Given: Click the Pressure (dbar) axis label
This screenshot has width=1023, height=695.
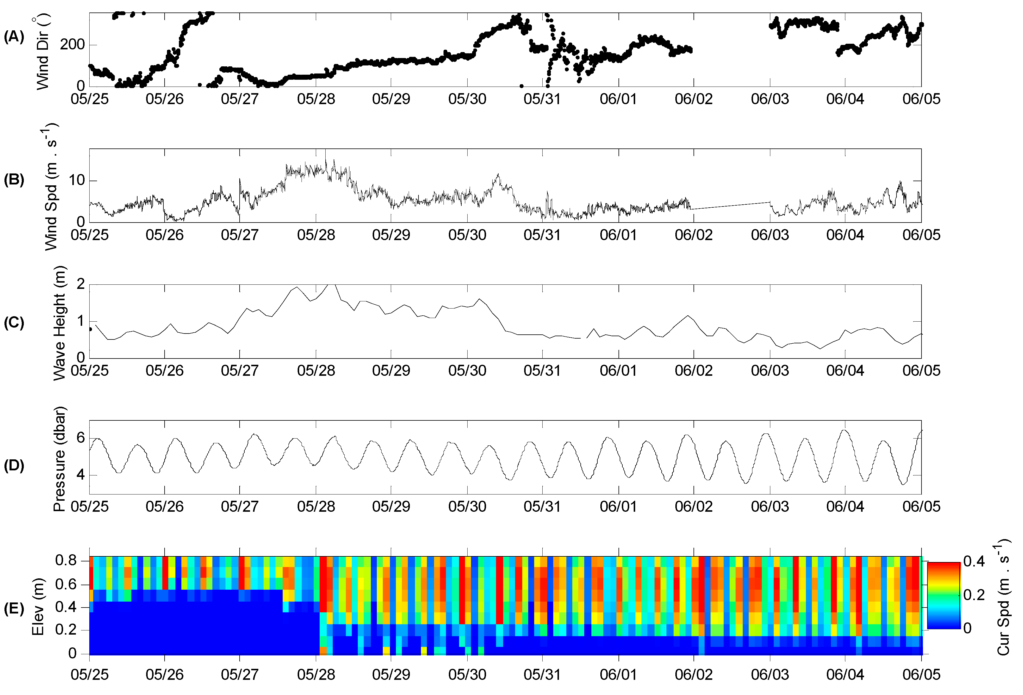Looking at the screenshot, I should point(59,459).
